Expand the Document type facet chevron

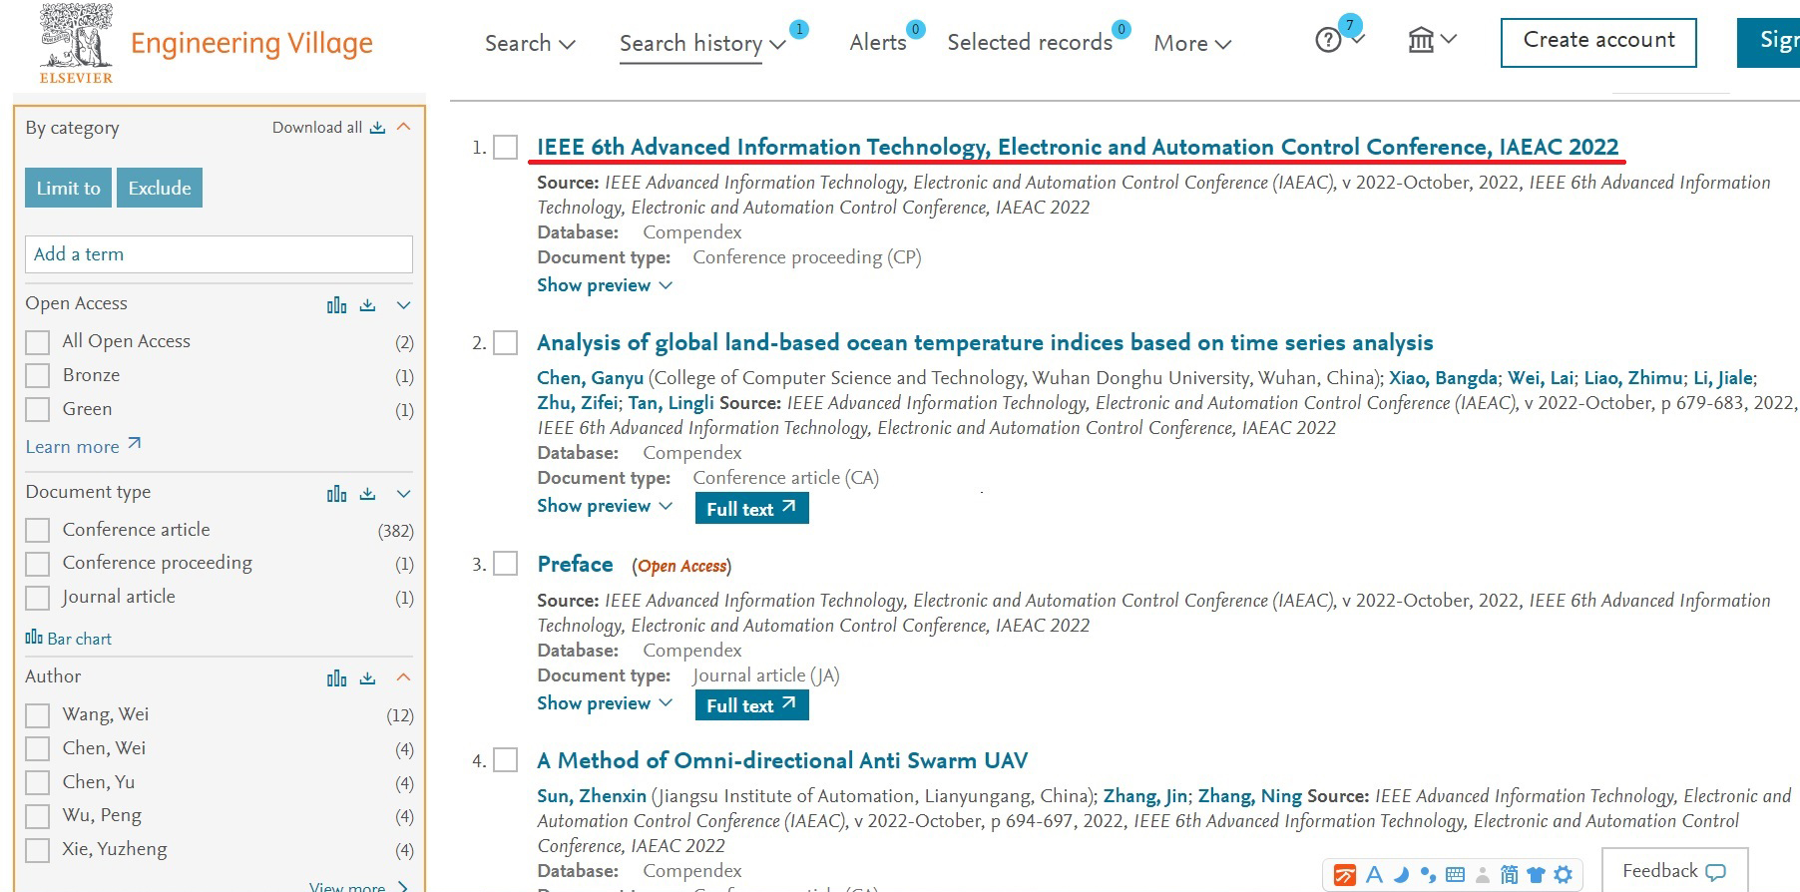pos(404,494)
